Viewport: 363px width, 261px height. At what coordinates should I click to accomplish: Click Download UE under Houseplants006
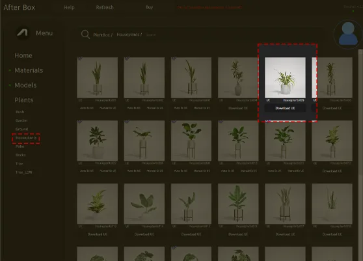(x=332, y=108)
